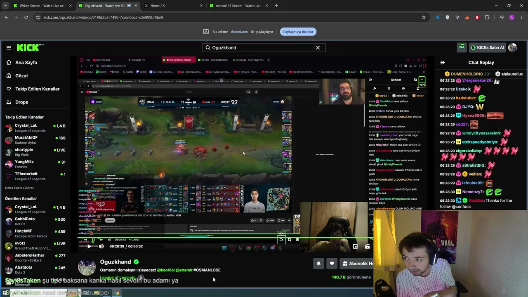Open the blue sound-wave extension icon
Screen dimensions: 528x297
pos(437,17)
